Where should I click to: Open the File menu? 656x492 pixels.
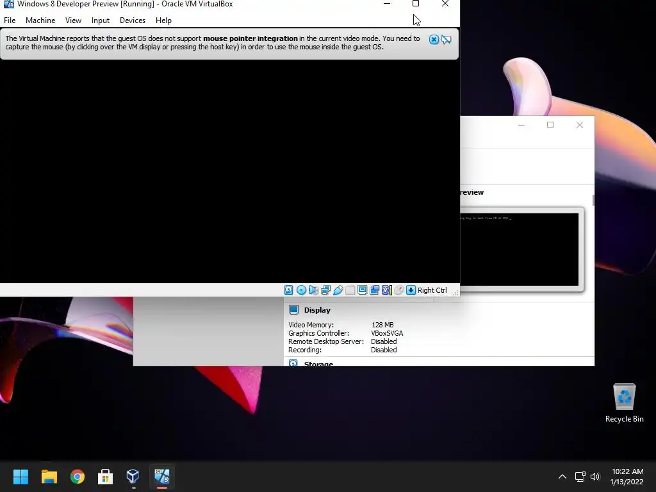click(10, 20)
